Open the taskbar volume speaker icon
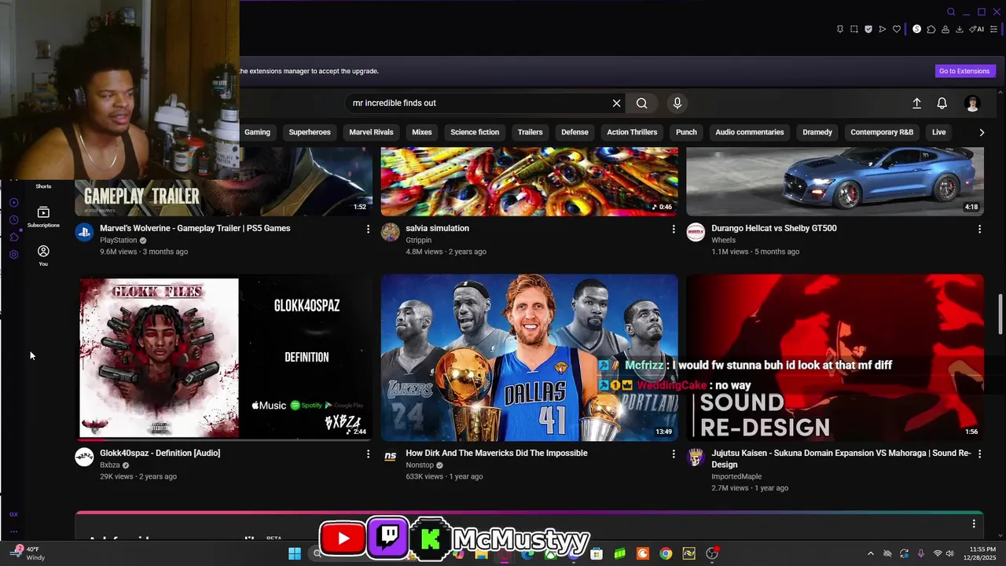 click(949, 553)
